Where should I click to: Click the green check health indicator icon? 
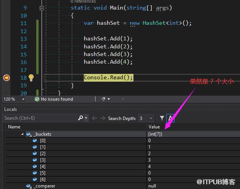tap(37, 99)
